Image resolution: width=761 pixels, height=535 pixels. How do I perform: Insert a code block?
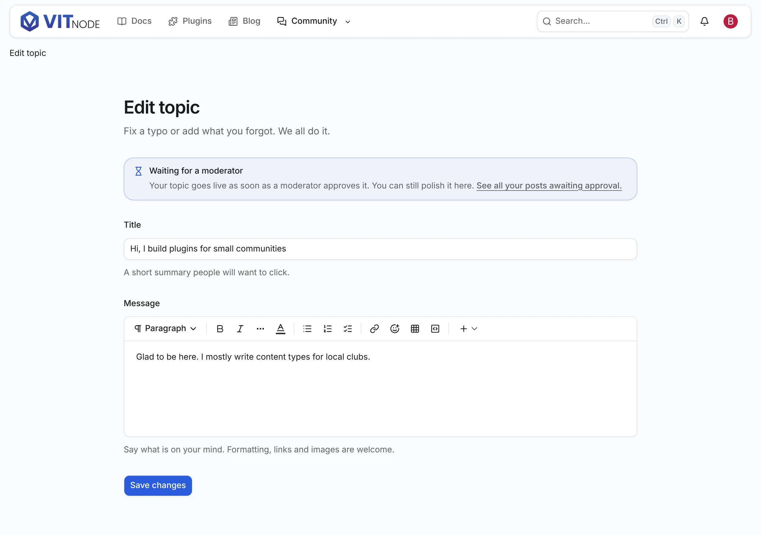435,328
